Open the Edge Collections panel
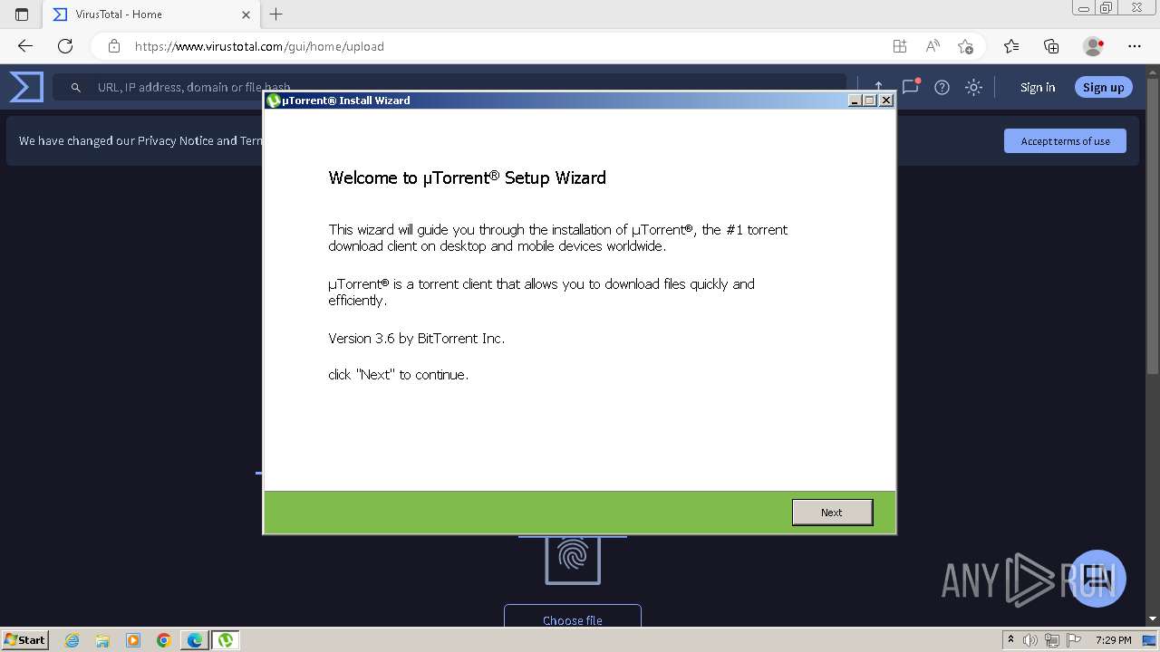1160x652 pixels. click(1051, 46)
